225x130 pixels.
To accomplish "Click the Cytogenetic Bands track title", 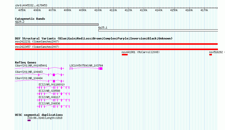I will click(30, 19).
